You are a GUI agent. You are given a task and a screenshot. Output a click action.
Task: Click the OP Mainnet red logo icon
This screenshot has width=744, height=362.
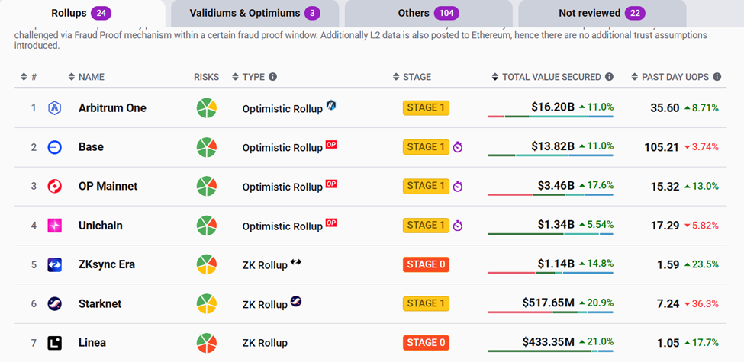(54, 186)
